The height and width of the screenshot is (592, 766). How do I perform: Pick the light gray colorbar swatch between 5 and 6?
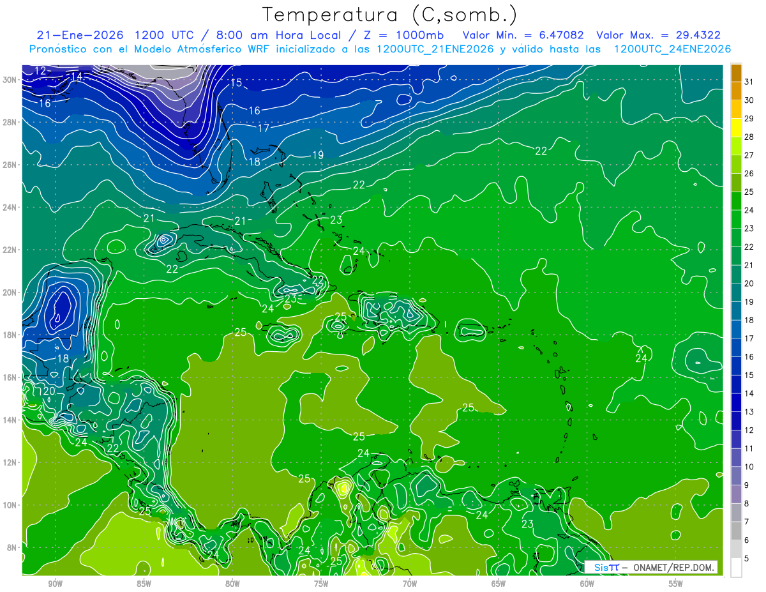(736, 549)
